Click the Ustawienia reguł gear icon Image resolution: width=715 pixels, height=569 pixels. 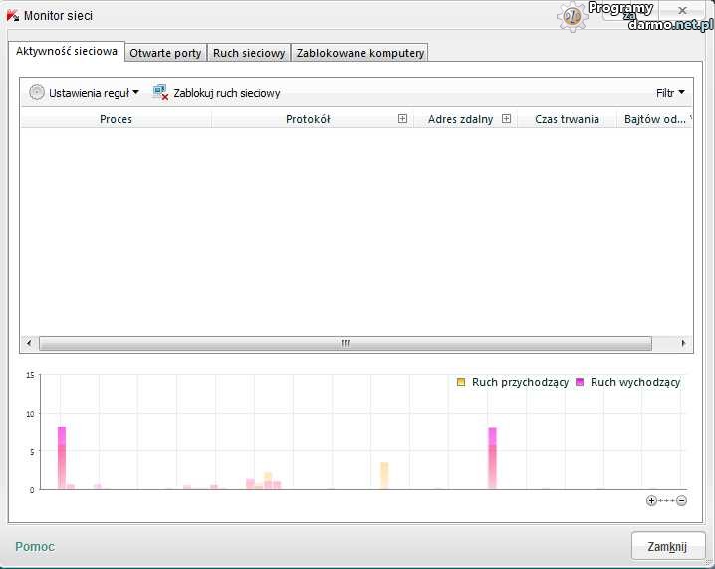tap(37, 92)
